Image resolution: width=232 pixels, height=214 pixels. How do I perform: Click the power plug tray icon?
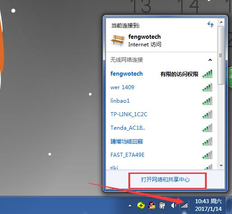pyautogui.click(x=162, y=205)
